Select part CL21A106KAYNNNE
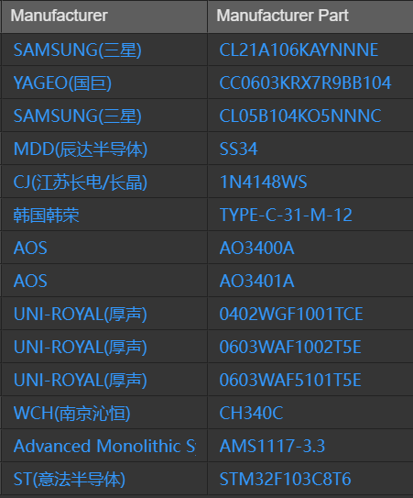This screenshot has height=498, width=413. coord(299,50)
